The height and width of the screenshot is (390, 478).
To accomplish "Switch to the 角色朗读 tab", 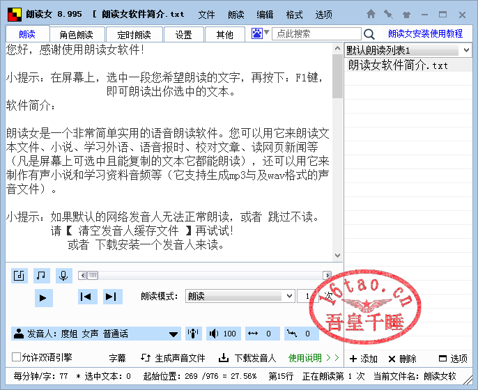I will pyautogui.click(x=77, y=35).
